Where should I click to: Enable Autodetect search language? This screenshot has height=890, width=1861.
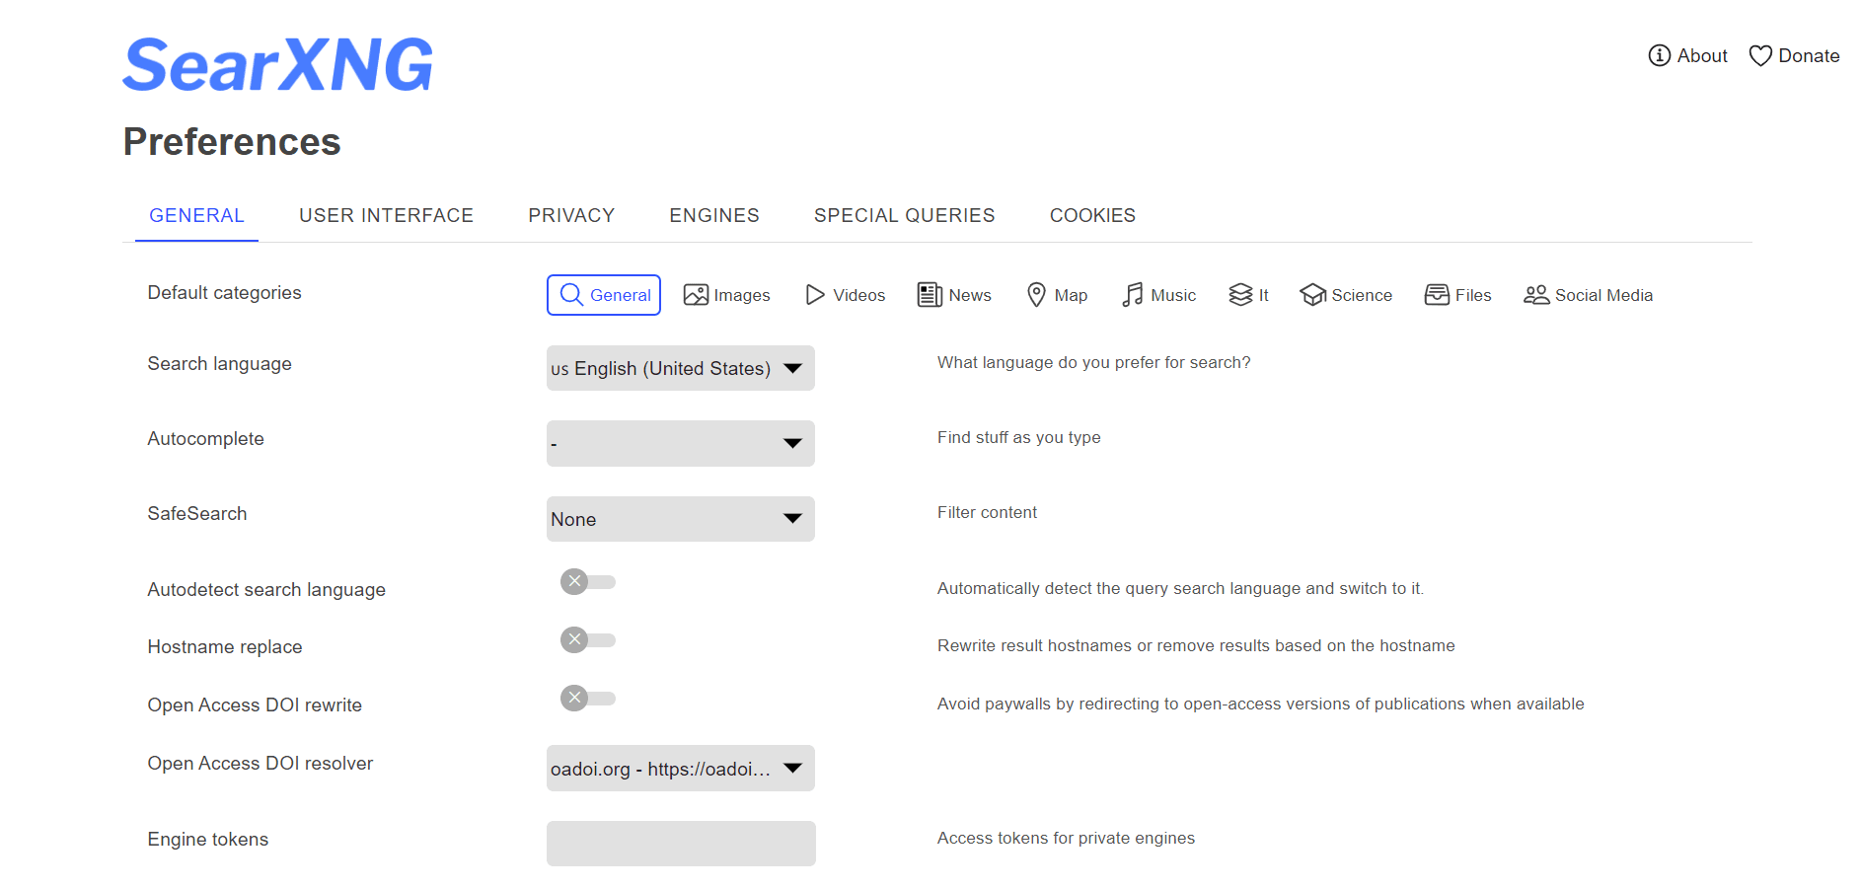tap(587, 581)
